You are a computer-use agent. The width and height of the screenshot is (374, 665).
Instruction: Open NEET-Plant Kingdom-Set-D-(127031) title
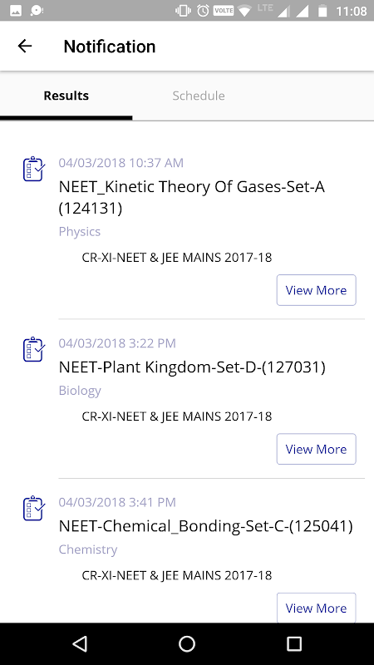pyautogui.click(x=192, y=367)
